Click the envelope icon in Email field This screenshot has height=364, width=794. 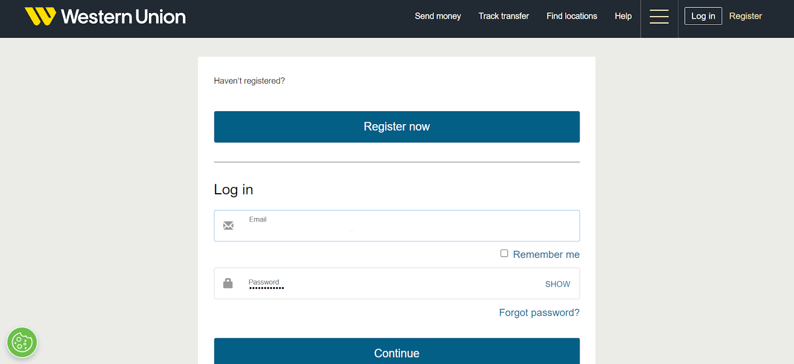228,225
